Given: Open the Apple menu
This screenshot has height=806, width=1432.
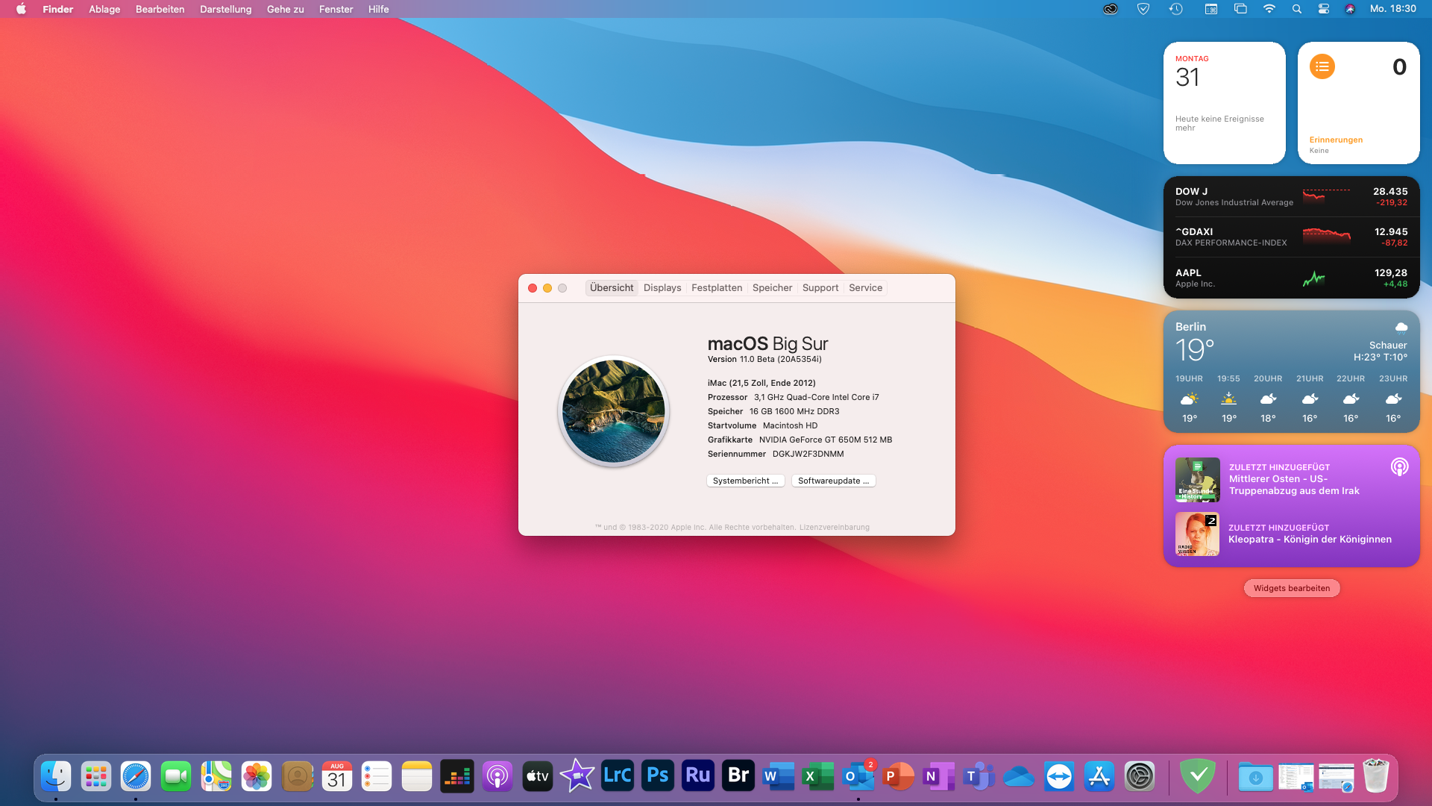Looking at the screenshot, I should coord(21,9).
